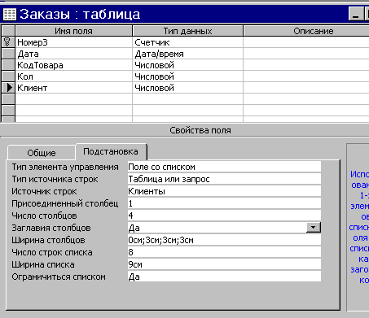This screenshot has width=369, height=318.
Task: Click the Число столбцов label
Action: point(44,216)
